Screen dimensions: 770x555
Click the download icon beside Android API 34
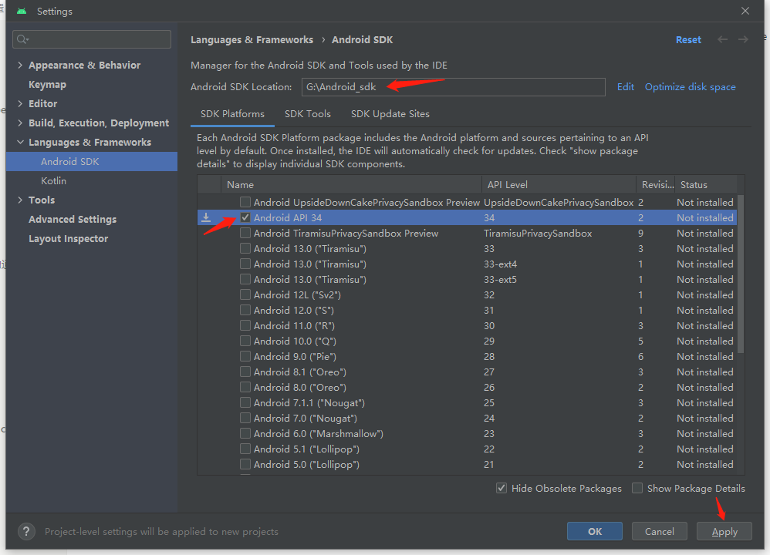click(206, 217)
